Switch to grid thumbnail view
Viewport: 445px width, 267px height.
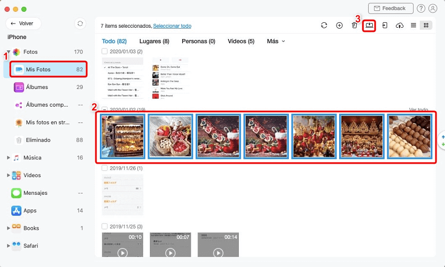[426, 25]
